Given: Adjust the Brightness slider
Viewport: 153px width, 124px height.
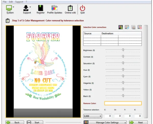Looking at the screenshot, I should pyautogui.click(x=123, y=50).
